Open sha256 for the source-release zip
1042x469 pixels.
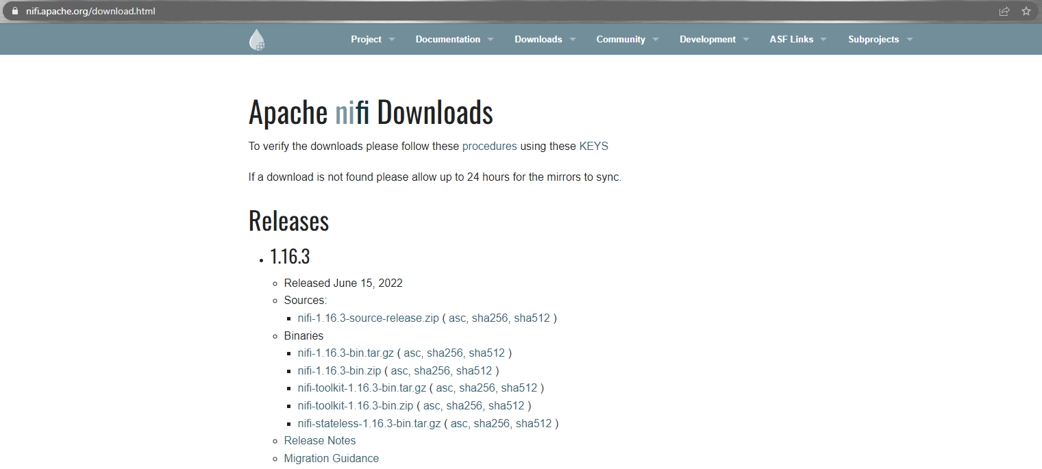(x=490, y=318)
